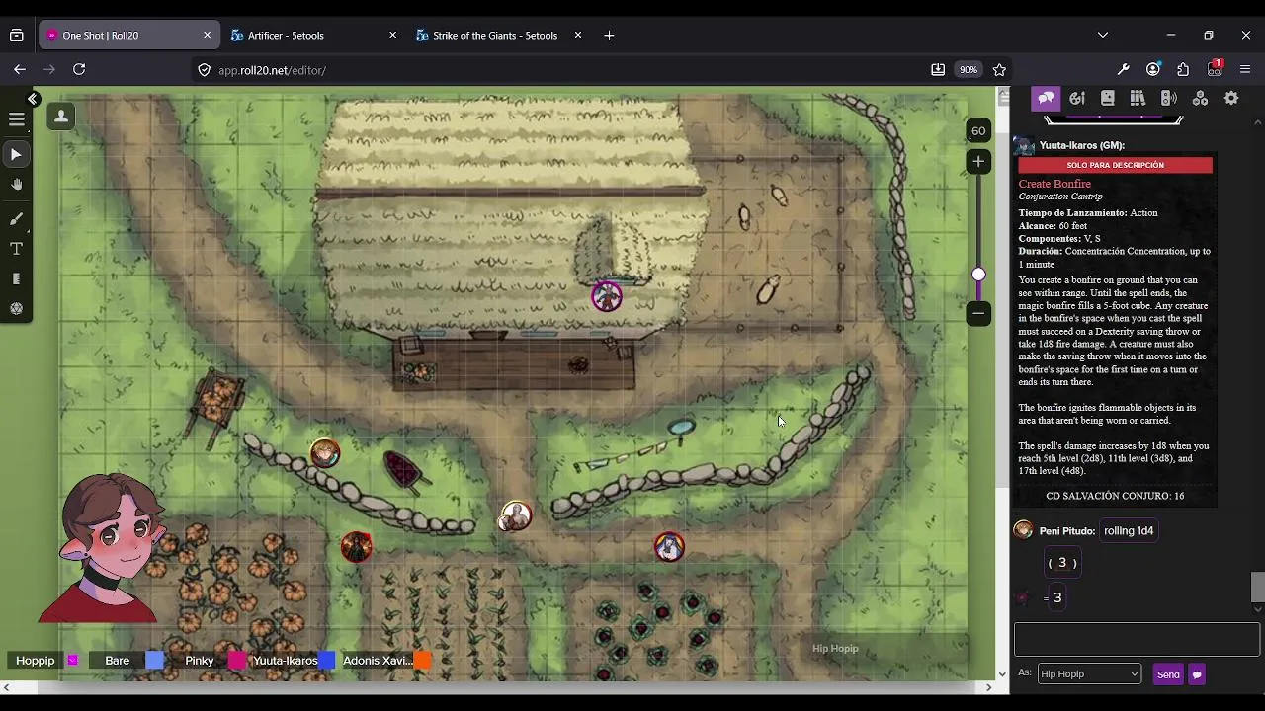Open the player page avatar button
Screen dimensions: 1265x711
pyautogui.click(x=61, y=117)
